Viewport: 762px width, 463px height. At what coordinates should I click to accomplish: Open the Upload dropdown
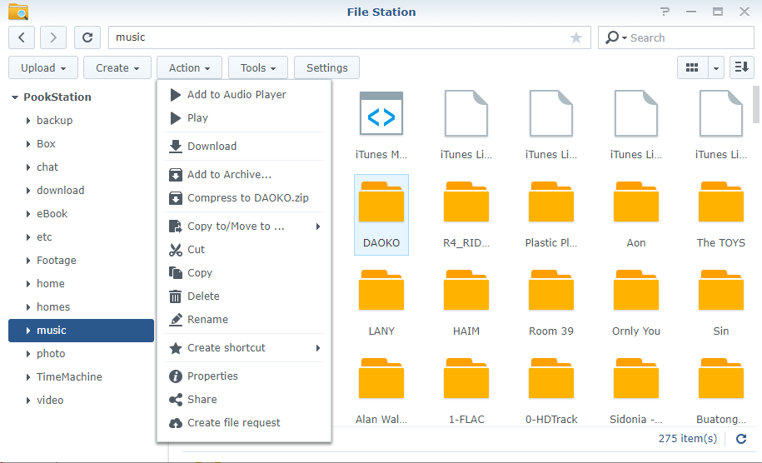click(x=43, y=67)
